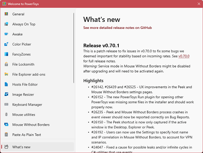The image size is (203, 153).
Task: Click the General PowerToys icon in sidebar
Action: pos(6,14)
